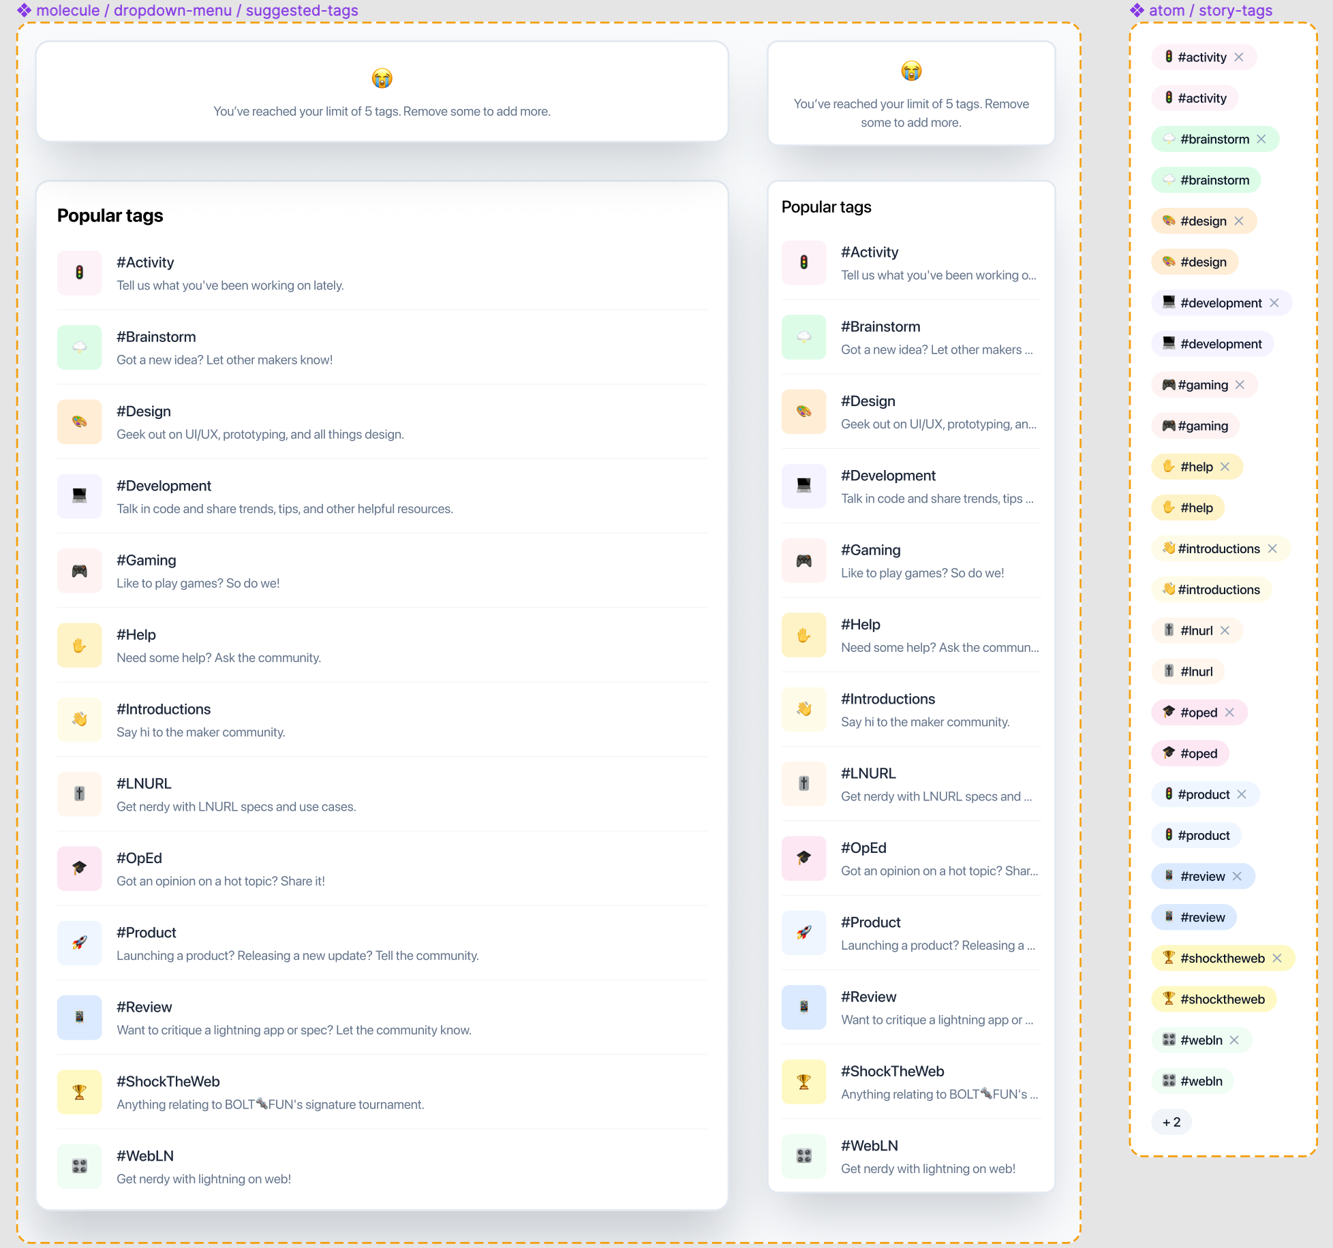Remove the #shocktheweb tag via its X
Viewport: 1333px width, 1248px height.
[1277, 958]
